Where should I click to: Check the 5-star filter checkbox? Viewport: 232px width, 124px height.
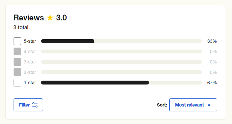pos(17,41)
